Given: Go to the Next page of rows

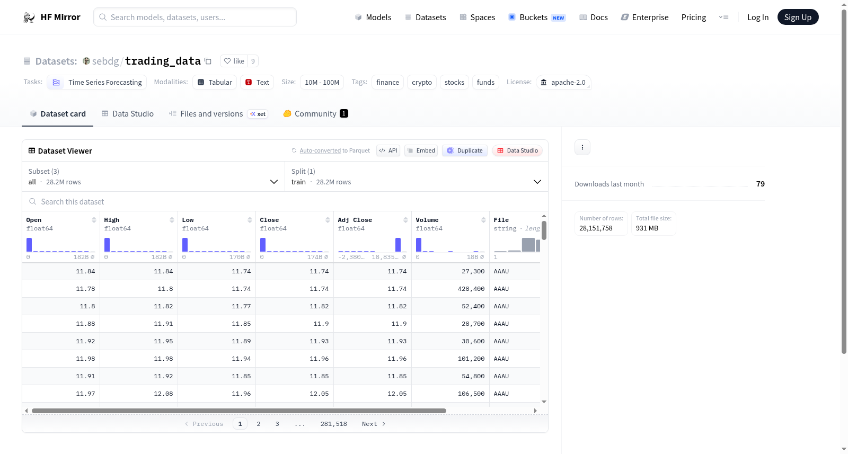Looking at the screenshot, I should 374,424.
